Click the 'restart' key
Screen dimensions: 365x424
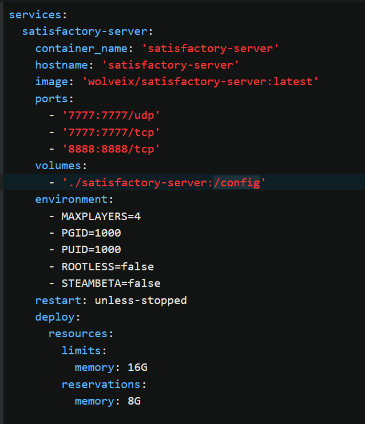click(x=58, y=301)
